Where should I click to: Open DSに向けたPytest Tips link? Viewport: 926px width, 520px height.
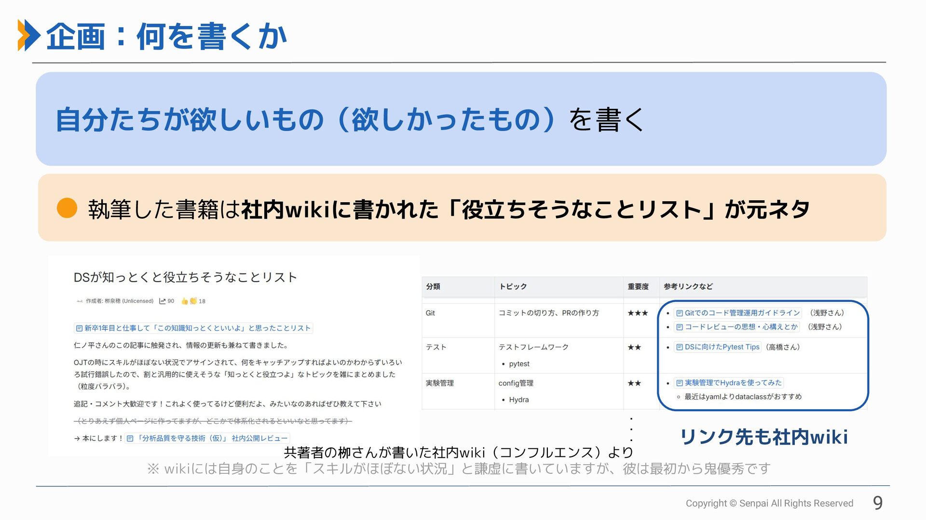pos(722,347)
